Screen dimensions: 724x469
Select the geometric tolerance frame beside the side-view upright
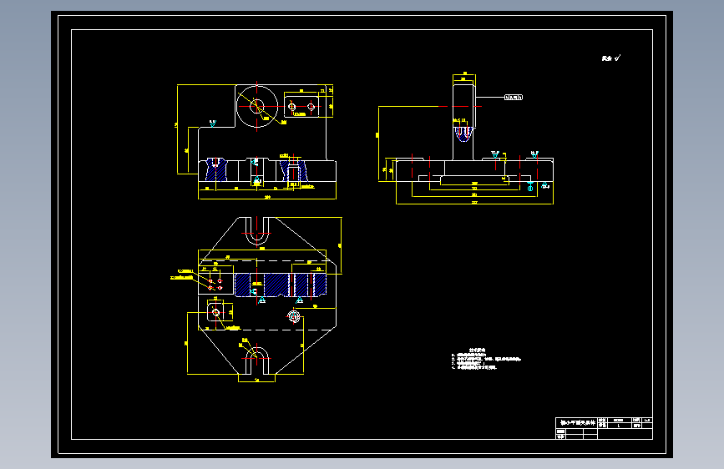[x=513, y=98]
